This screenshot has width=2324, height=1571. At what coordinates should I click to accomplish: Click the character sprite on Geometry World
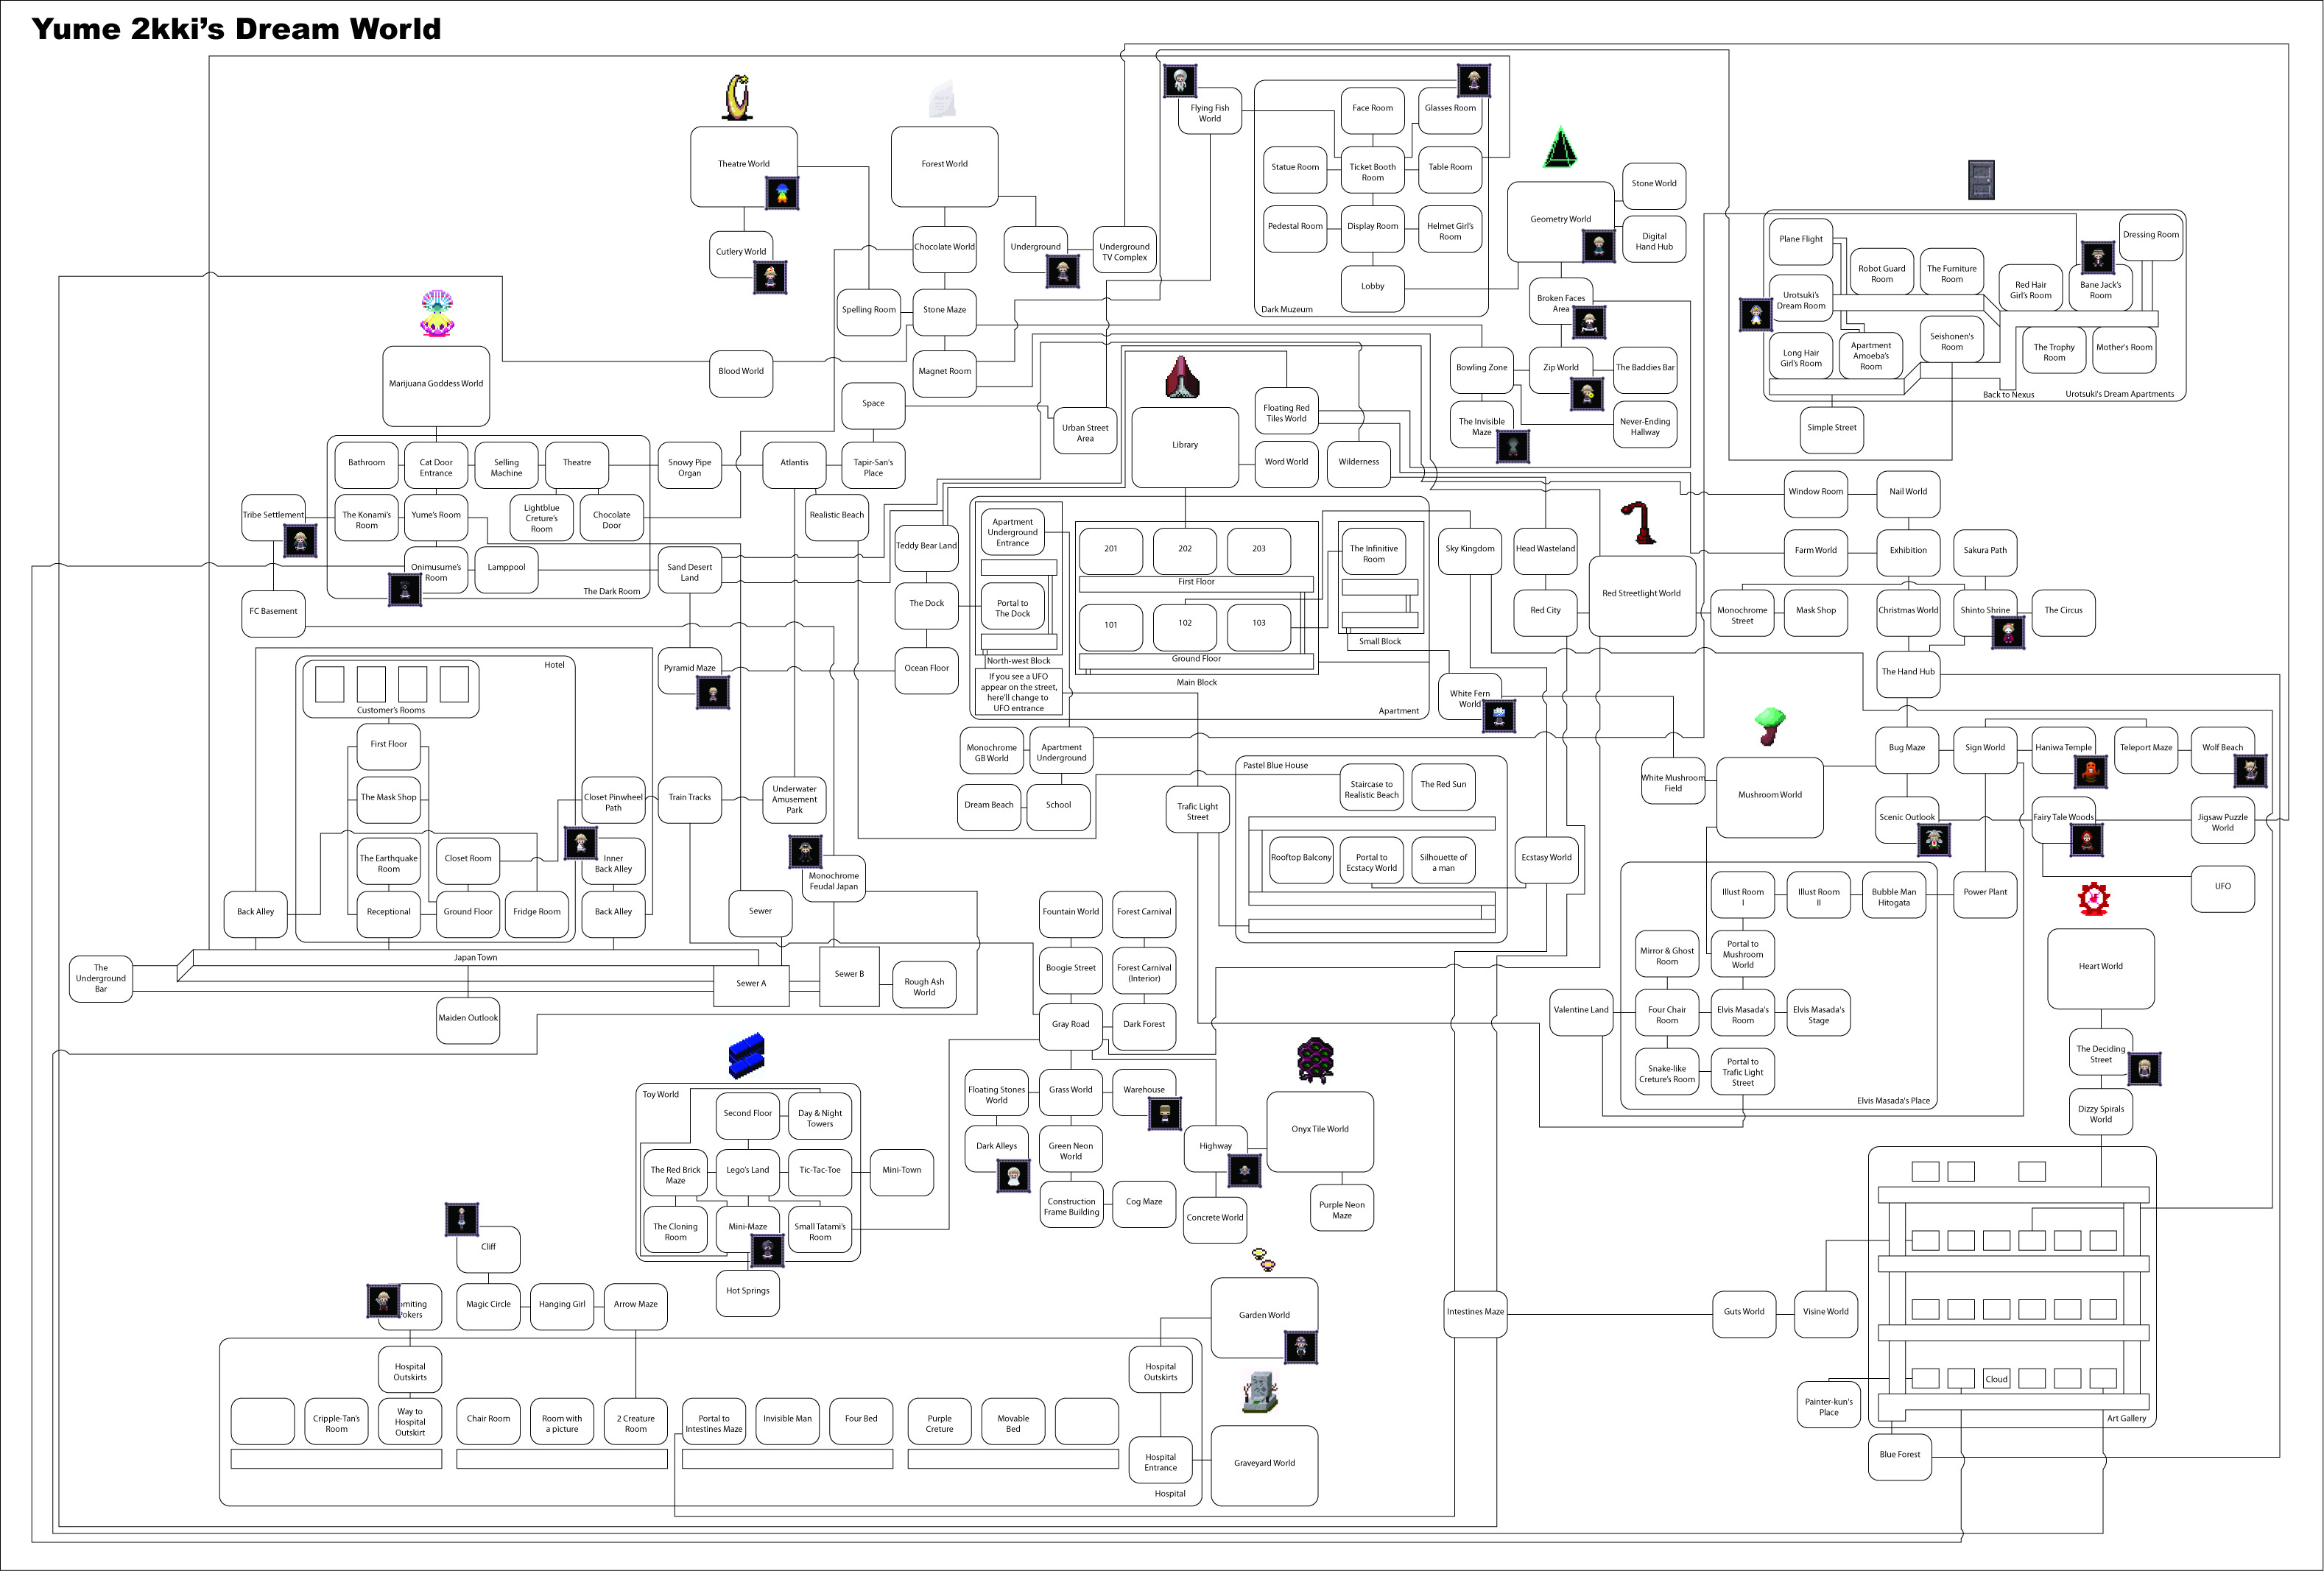pos(1598,245)
